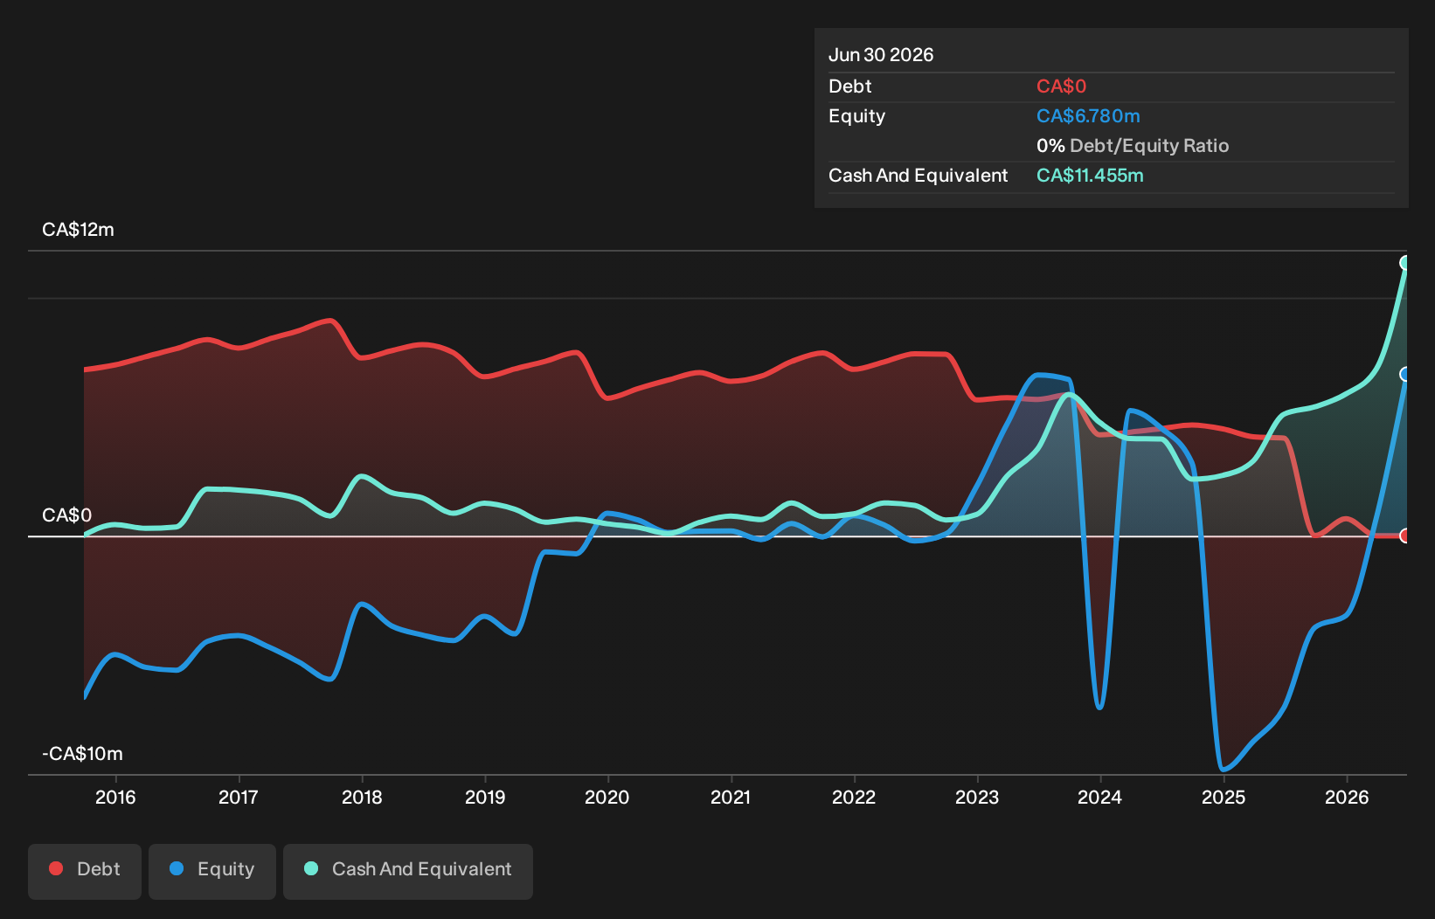The height and width of the screenshot is (919, 1435).
Task: Select the red debt endpoint marker on chart
Action: coord(1405,536)
